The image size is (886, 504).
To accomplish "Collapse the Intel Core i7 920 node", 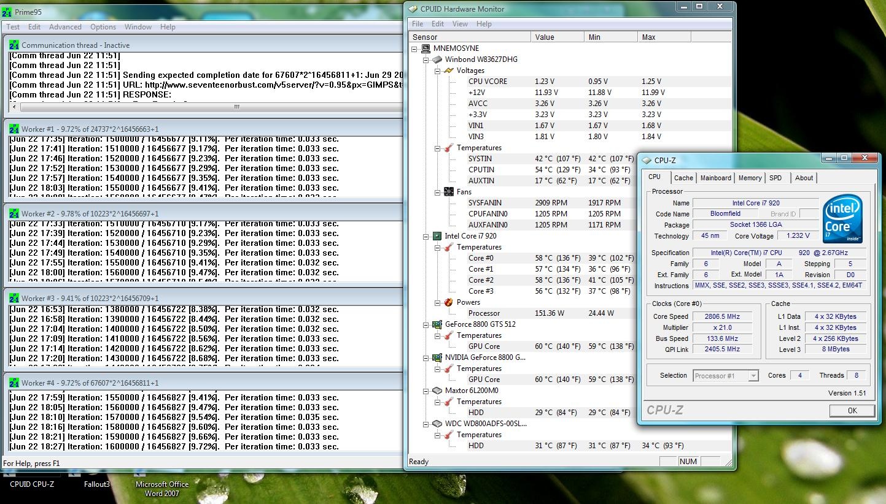I will click(427, 236).
